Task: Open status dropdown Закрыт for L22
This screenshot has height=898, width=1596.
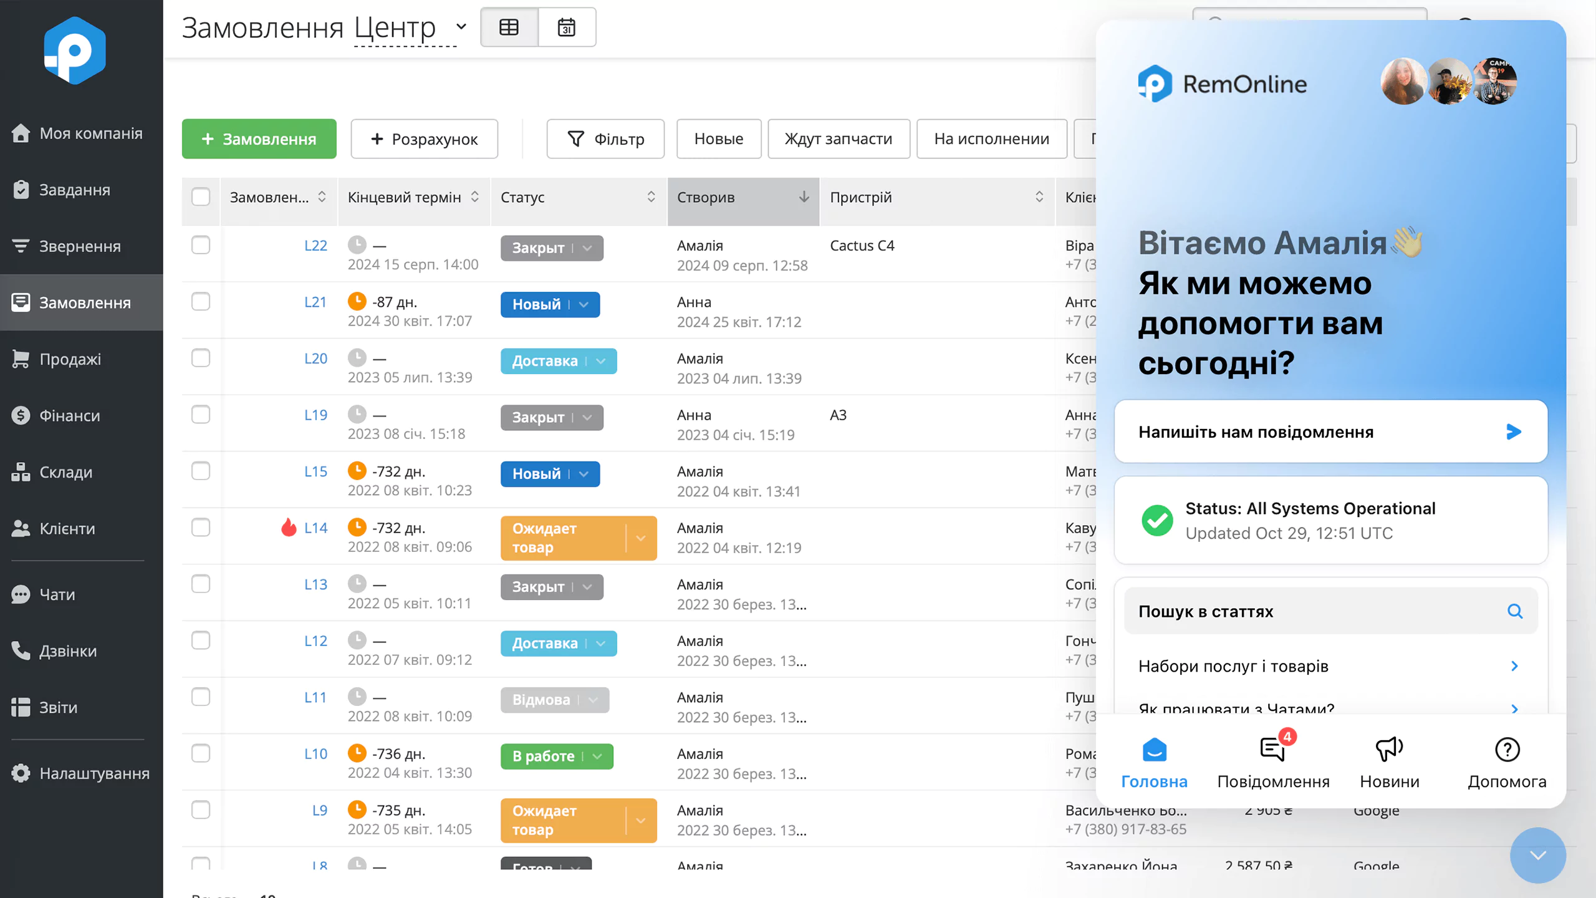Action: coord(552,248)
